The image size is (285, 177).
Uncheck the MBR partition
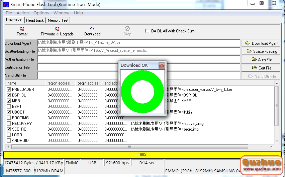point(9,101)
